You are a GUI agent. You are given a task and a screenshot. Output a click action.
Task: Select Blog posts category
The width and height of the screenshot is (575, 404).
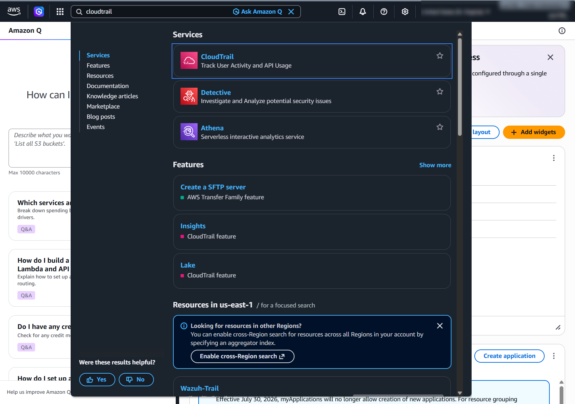[x=101, y=117]
